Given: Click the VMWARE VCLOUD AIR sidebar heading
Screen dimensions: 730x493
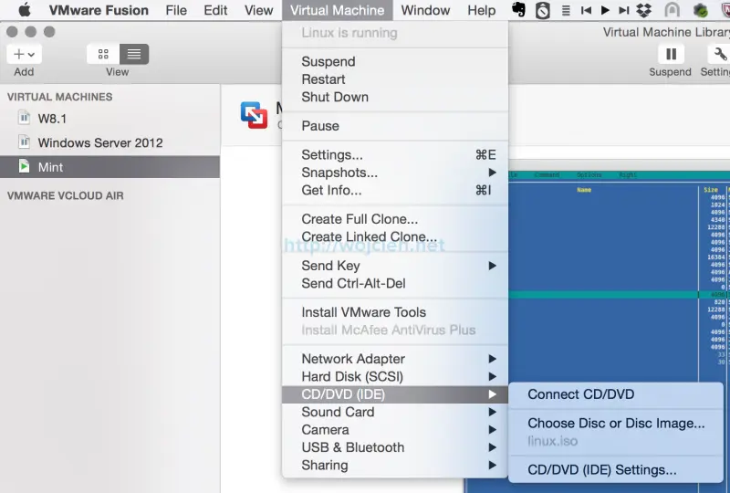Looking at the screenshot, I should pyautogui.click(x=65, y=195).
